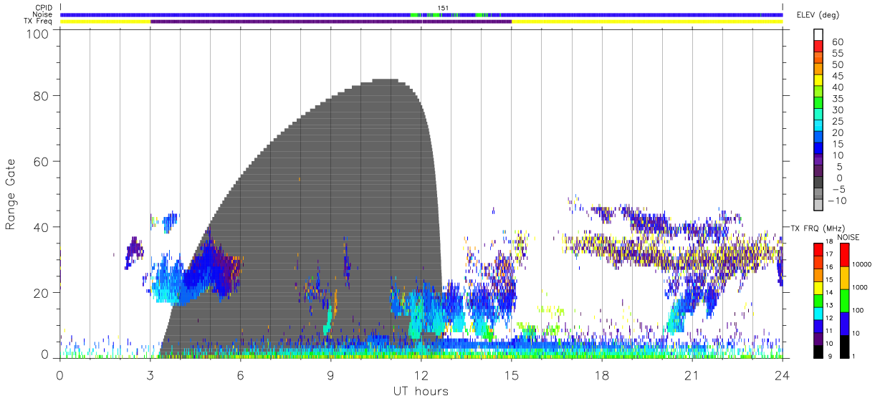Click the green swatch in NOISE colorbar
This screenshot has height=406, width=880.
click(x=843, y=301)
